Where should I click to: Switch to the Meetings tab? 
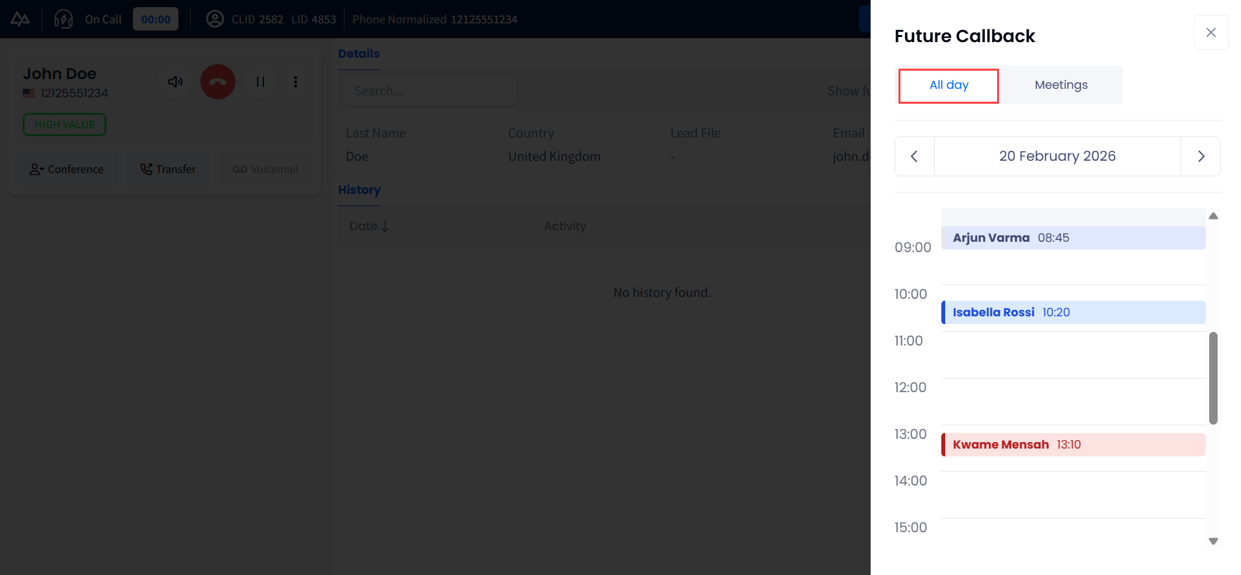tap(1061, 85)
